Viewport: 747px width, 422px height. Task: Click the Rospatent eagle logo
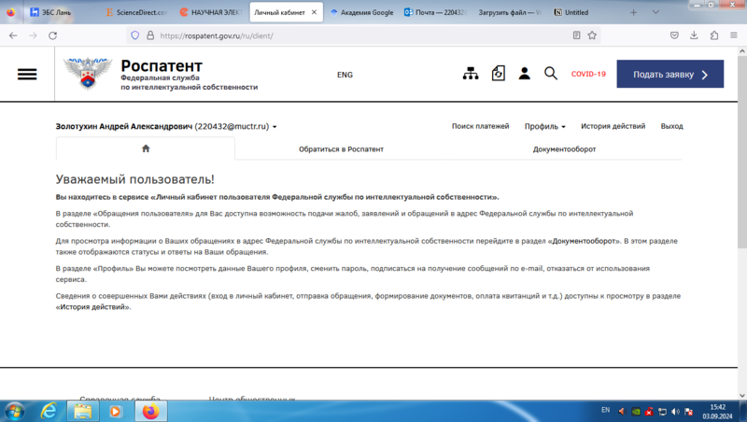click(88, 74)
